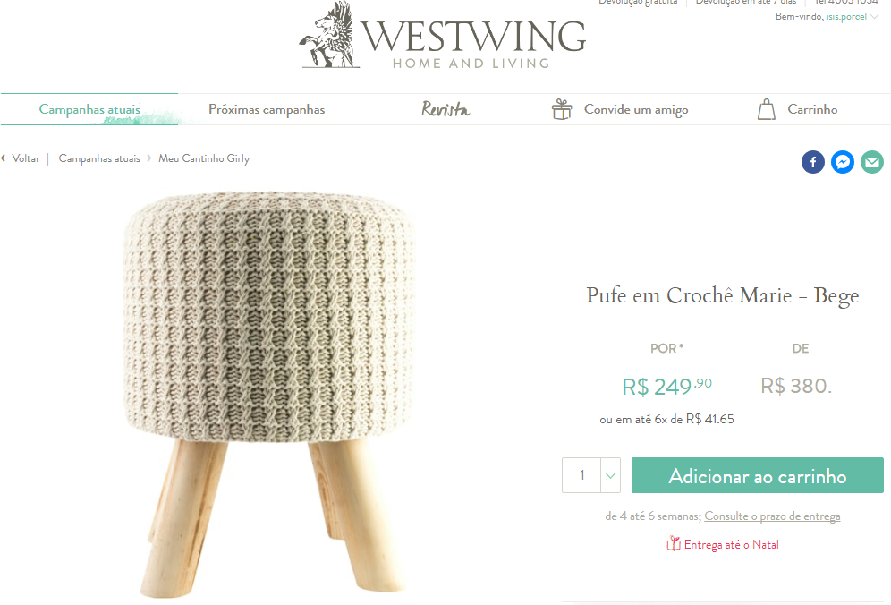Click the gift box icon beside Convide um amigo
This screenshot has height=605, width=891.
point(562,109)
